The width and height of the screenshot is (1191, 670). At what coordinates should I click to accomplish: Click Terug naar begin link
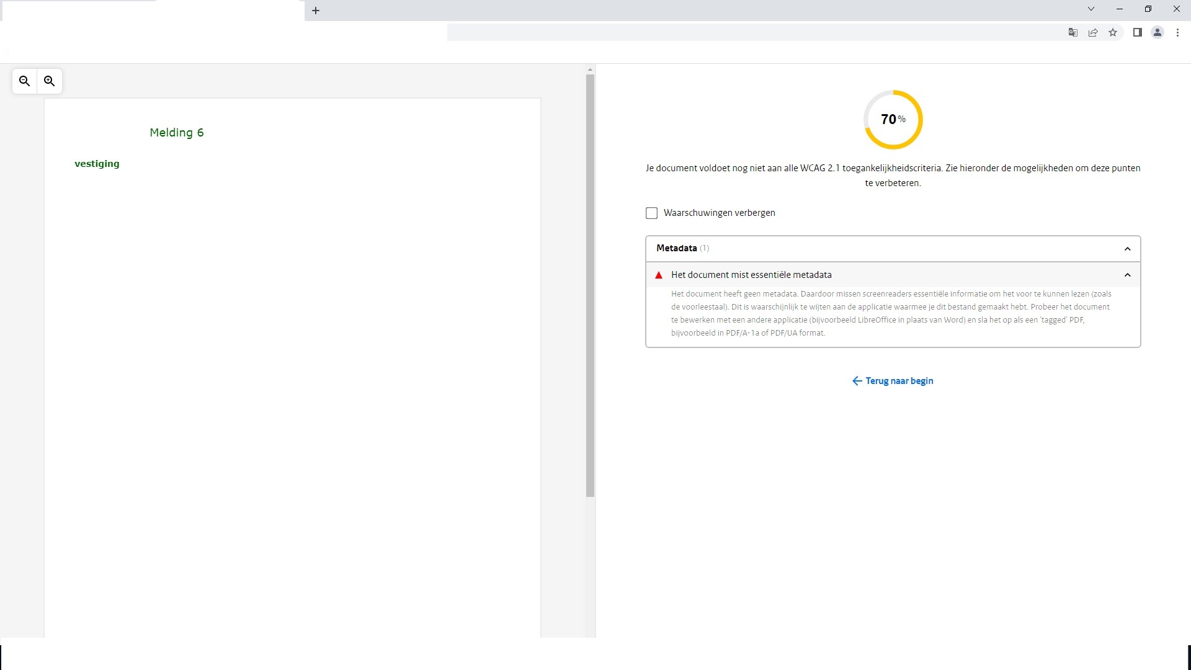893,381
